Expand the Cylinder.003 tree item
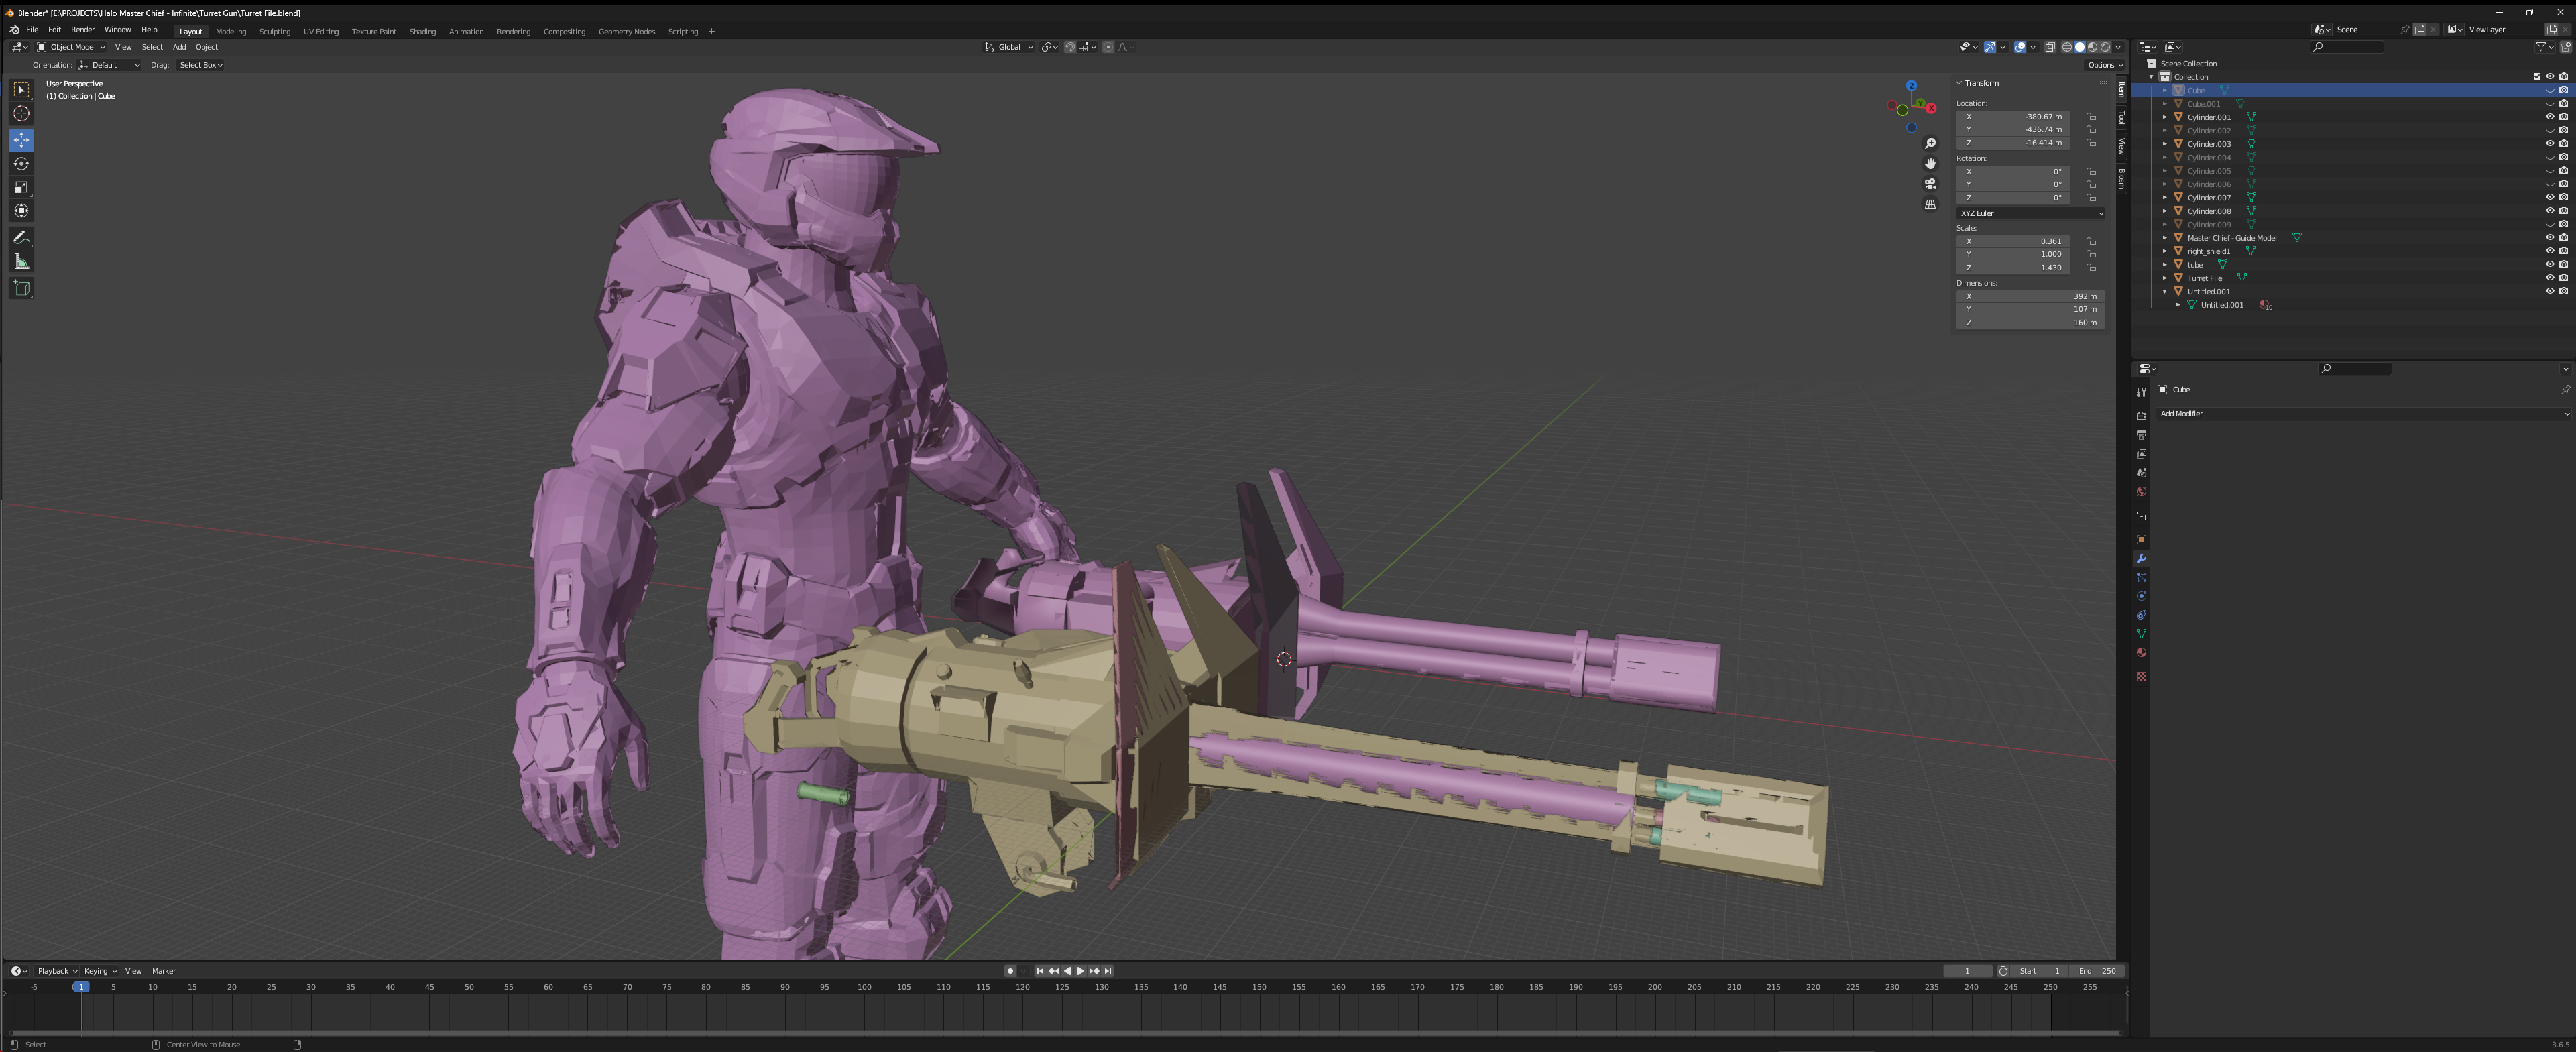 2165,144
